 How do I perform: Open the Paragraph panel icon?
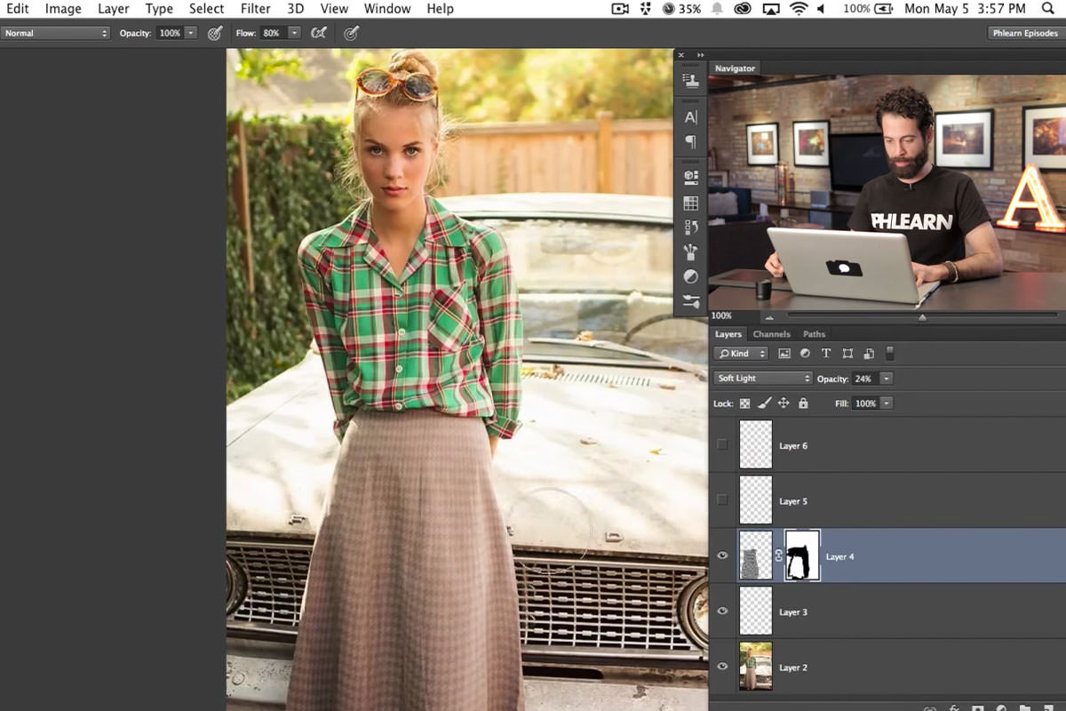click(x=690, y=142)
